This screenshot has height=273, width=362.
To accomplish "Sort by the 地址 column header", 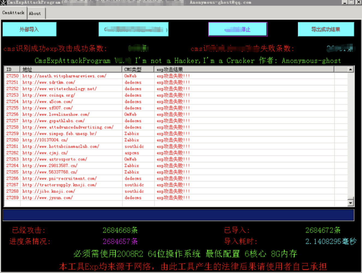I will click(x=71, y=69).
